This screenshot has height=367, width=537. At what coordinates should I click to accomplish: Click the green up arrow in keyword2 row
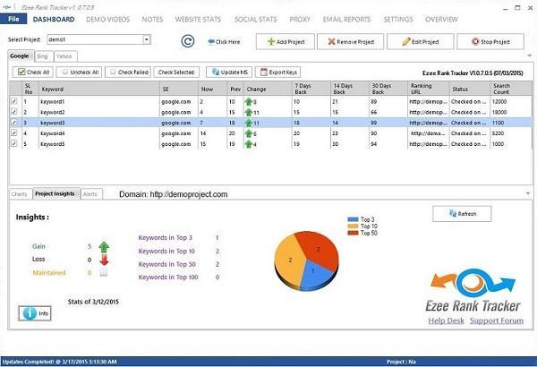[x=249, y=113]
